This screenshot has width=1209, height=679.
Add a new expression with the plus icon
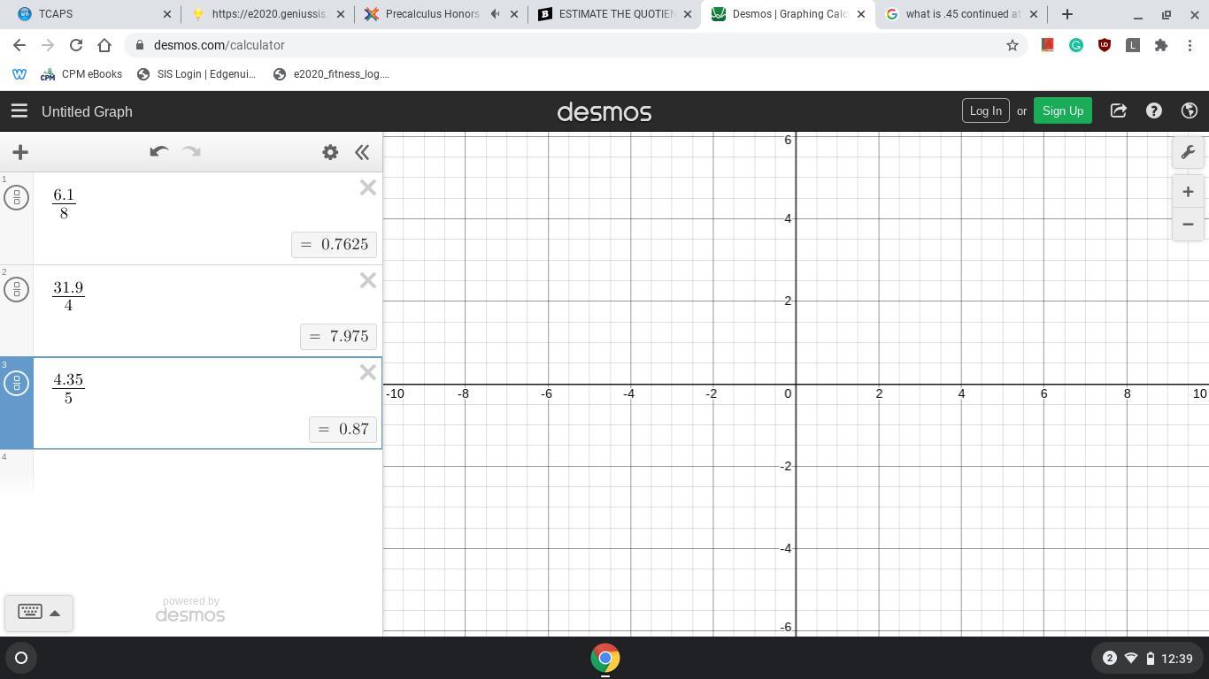(x=19, y=151)
